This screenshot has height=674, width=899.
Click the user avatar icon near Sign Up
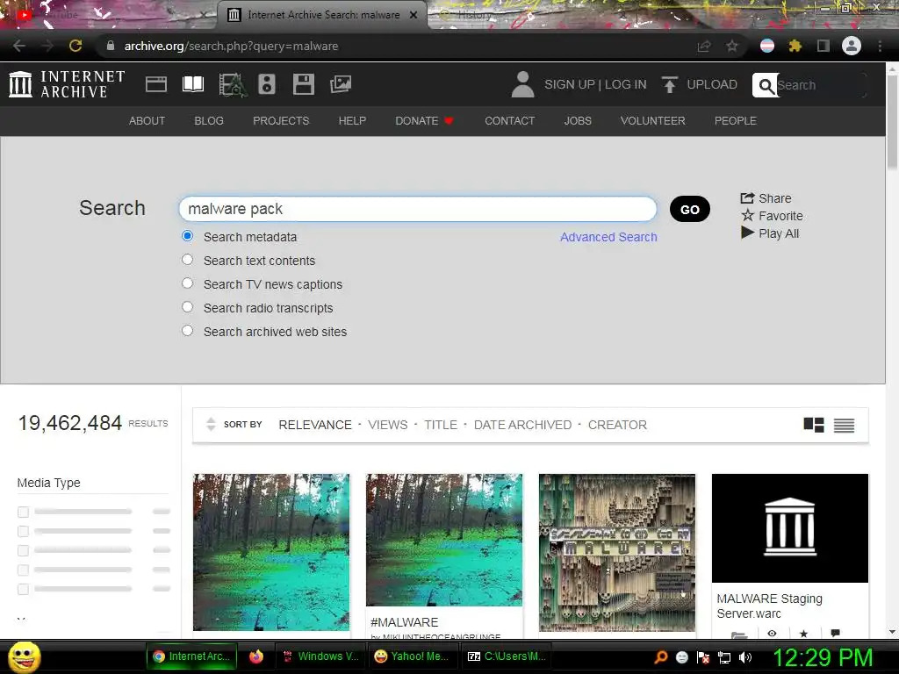tap(522, 84)
